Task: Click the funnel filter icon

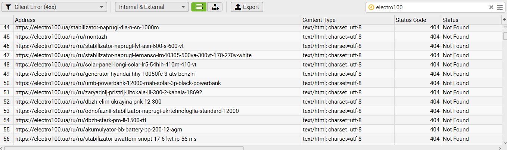Action: [8, 7]
